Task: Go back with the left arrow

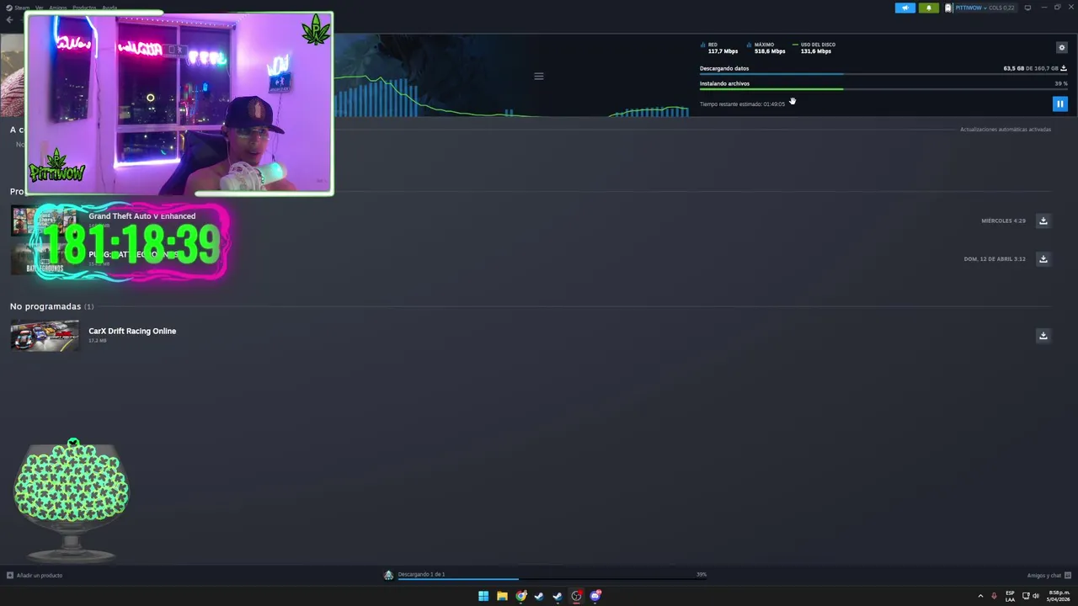Action: click(x=9, y=19)
